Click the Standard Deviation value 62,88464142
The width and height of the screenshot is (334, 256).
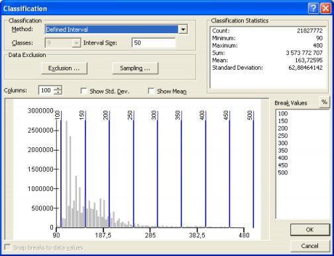tap(306, 68)
